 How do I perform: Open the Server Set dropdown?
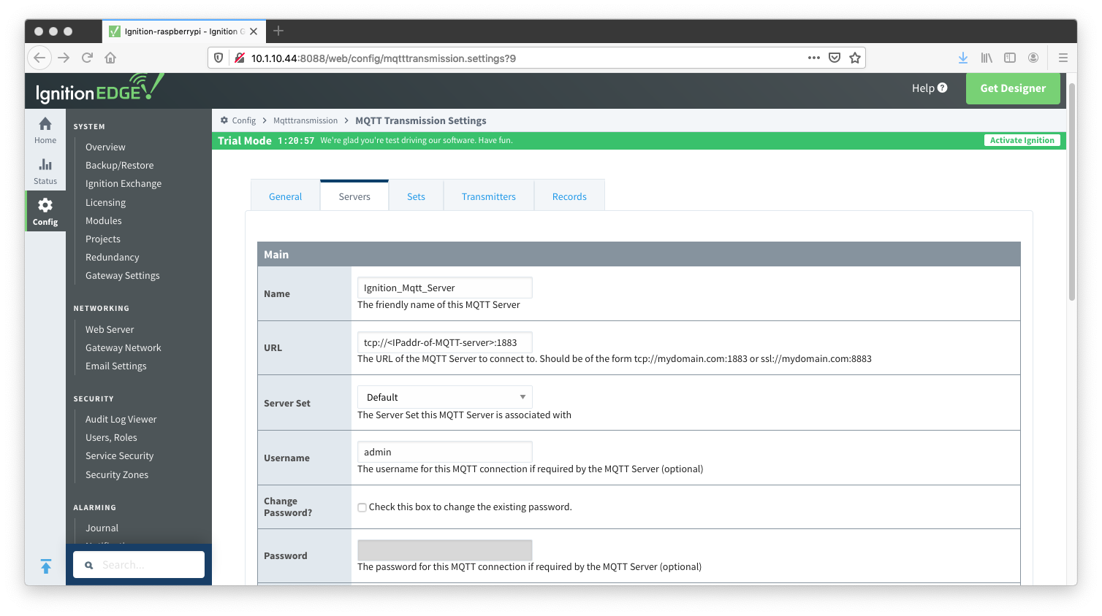coord(445,397)
